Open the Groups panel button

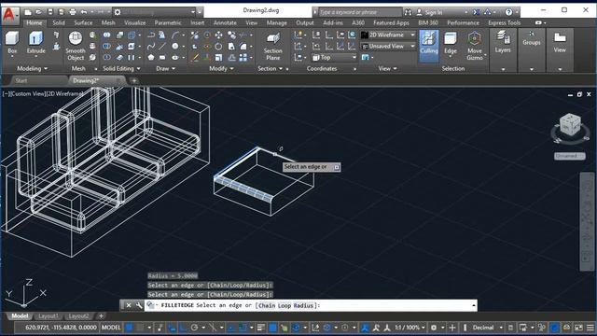[x=532, y=38]
